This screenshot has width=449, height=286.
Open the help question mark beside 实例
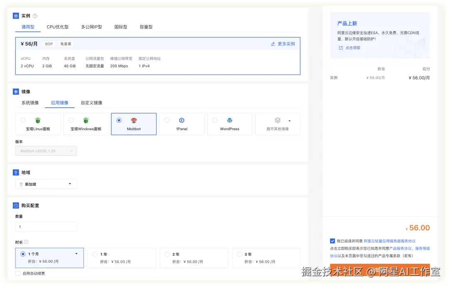point(35,16)
